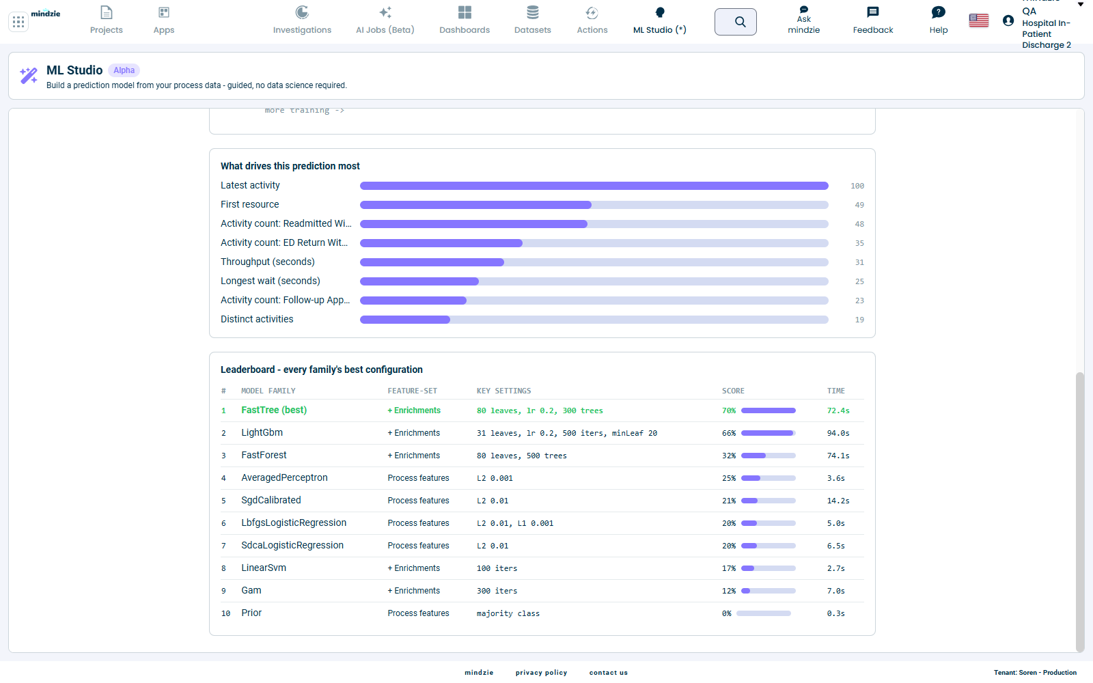The height and width of the screenshot is (683, 1093).
Task: Select the ML Studio (*) tab
Action: pyautogui.click(x=660, y=20)
